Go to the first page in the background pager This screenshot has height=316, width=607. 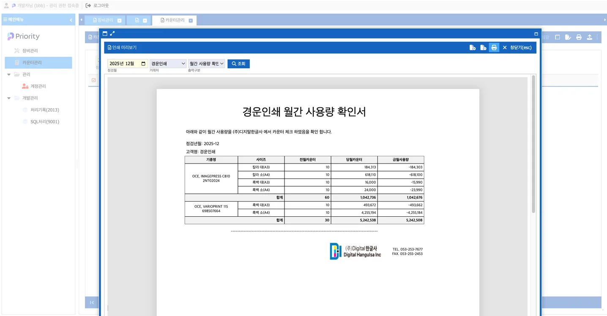pos(92,302)
